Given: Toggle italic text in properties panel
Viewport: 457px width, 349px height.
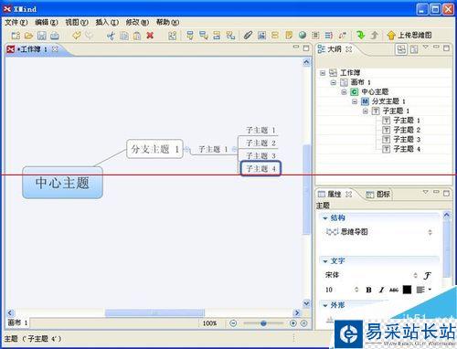Looking at the screenshot, I should coord(381,290).
